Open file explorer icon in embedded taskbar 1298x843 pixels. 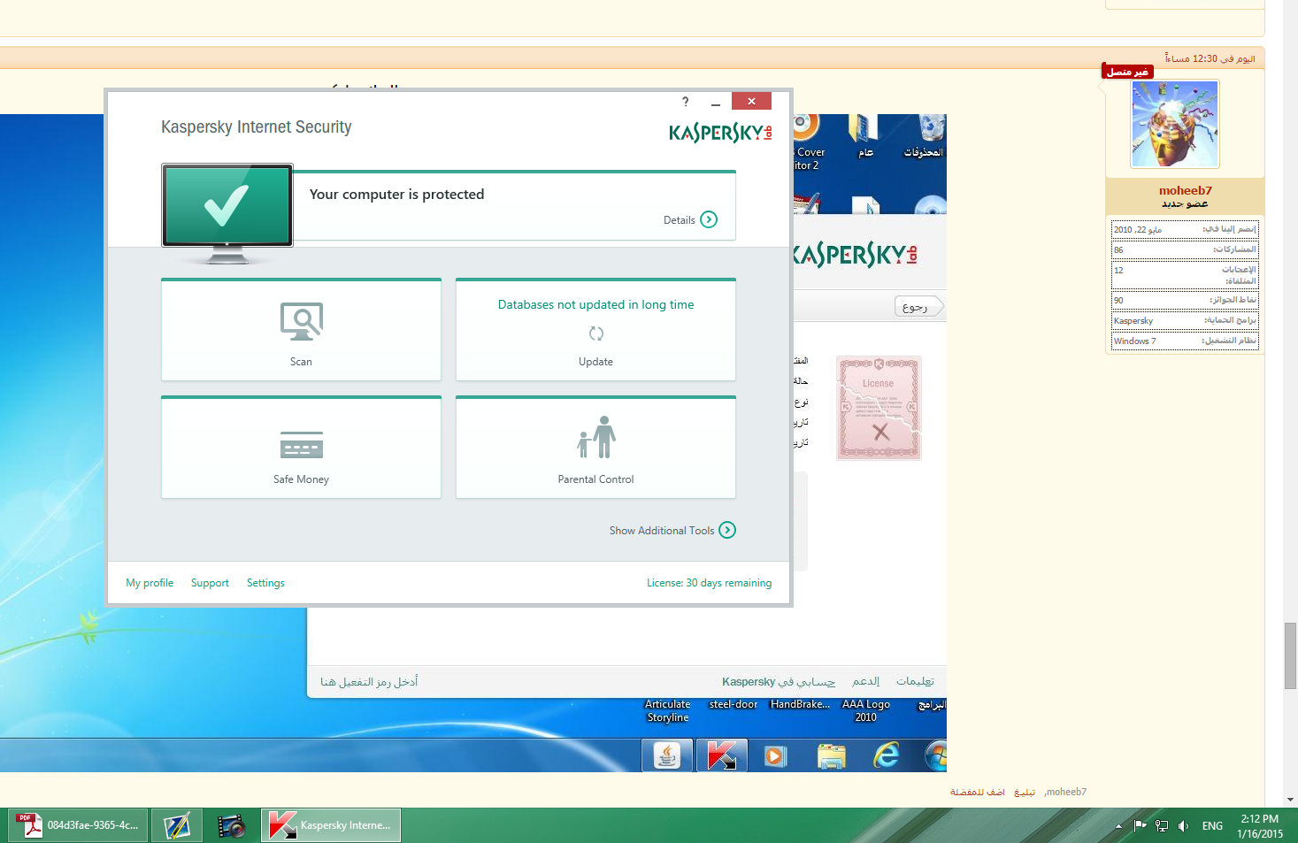(x=832, y=755)
